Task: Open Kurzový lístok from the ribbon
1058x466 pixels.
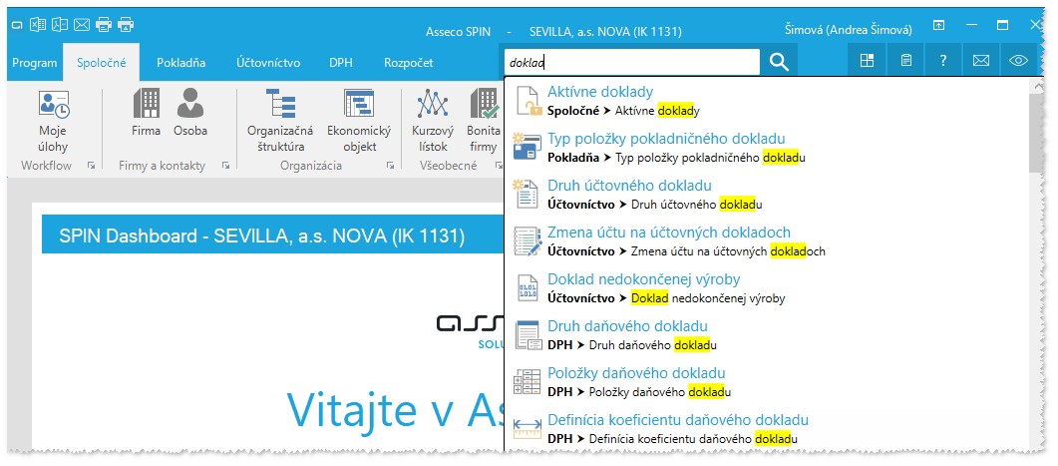Action: coord(433,120)
